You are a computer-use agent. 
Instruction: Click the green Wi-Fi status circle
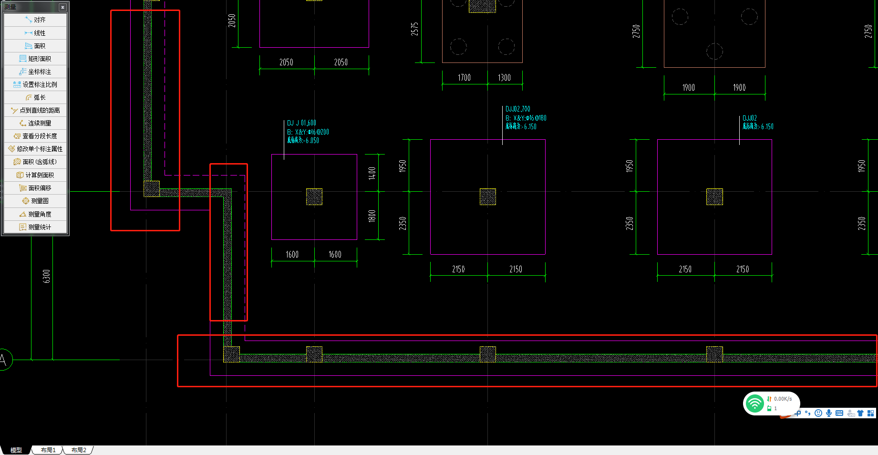tap(754, 403)
